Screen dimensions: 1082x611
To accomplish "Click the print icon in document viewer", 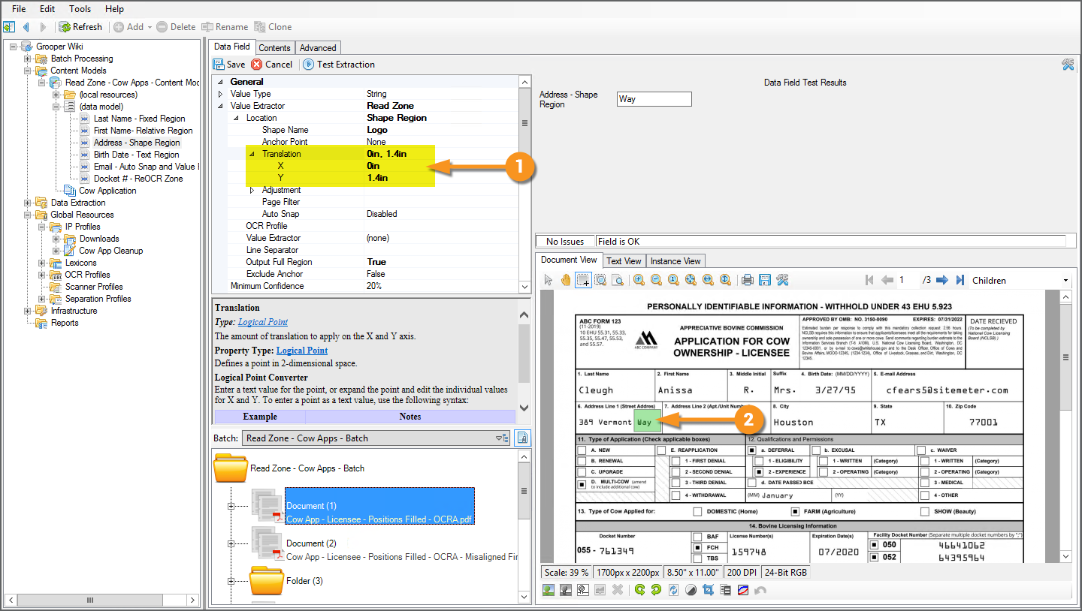I will tap(748, 280).
